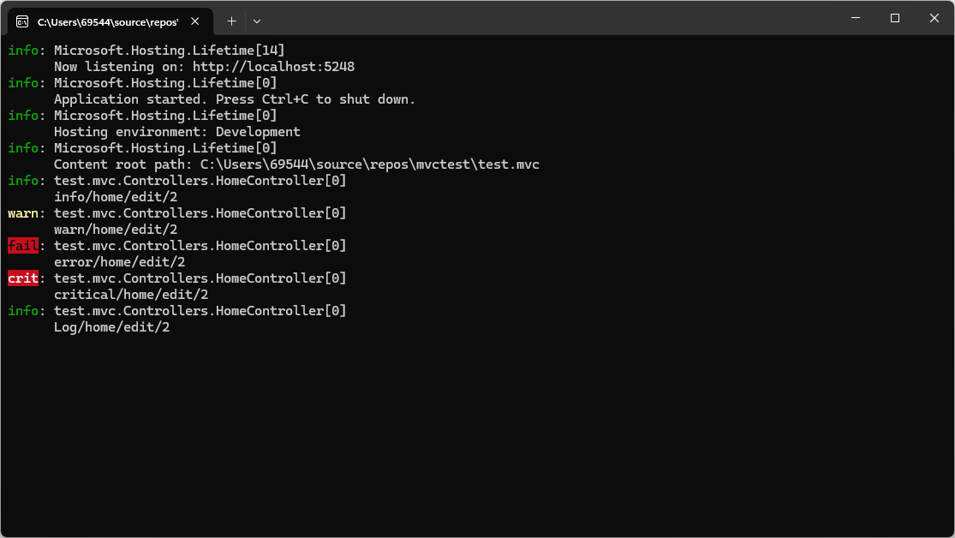The image size is (955, 538).
Task: Click the "Application started" message line
Action: click(x=234, y=99)
